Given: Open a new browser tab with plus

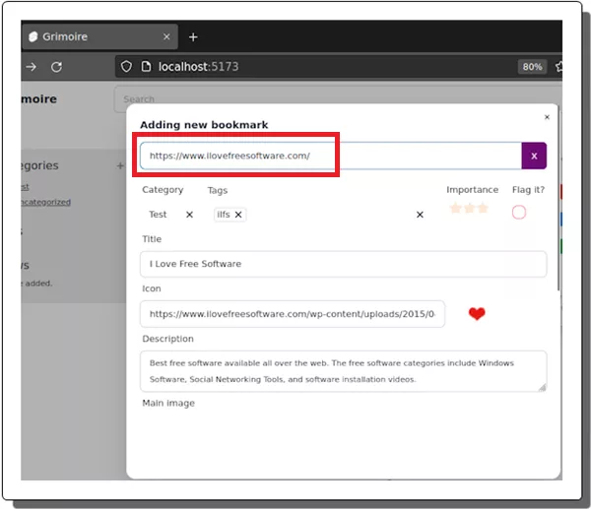Looking at the screenshot, I should pyautogui.click(x=193, y=36).
